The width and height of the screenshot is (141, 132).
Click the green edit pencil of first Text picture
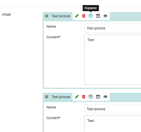(x=77, y=16)
